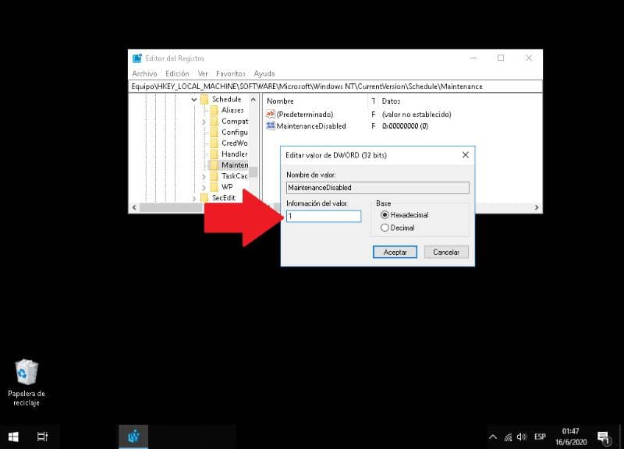Select the Configu folder icon
The width and height of the screenshot is (624, 449).
point(214,132)
